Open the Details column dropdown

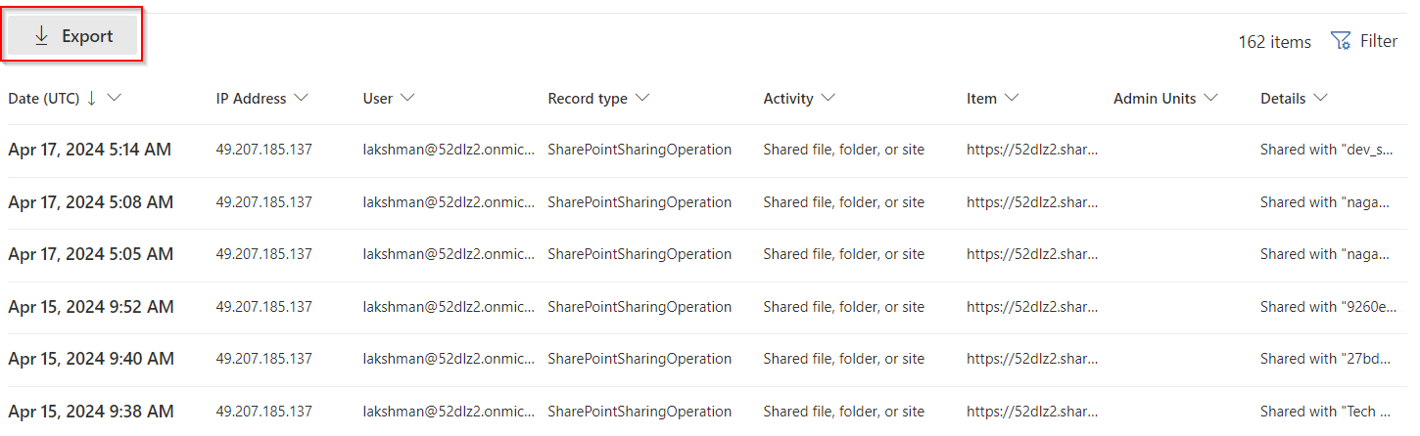tap(1320, 98)
